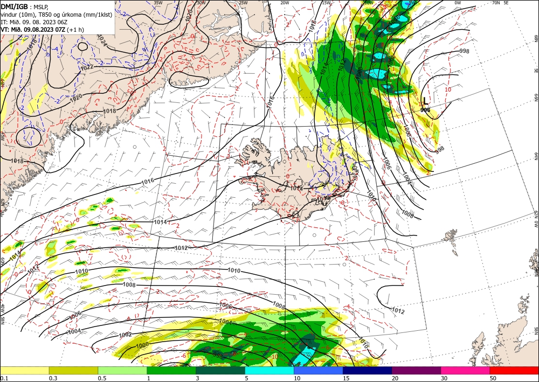Click the "0.3" value below the color bar

tap(53, 378)
